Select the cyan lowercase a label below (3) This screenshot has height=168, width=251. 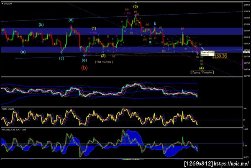coord(150,42)
